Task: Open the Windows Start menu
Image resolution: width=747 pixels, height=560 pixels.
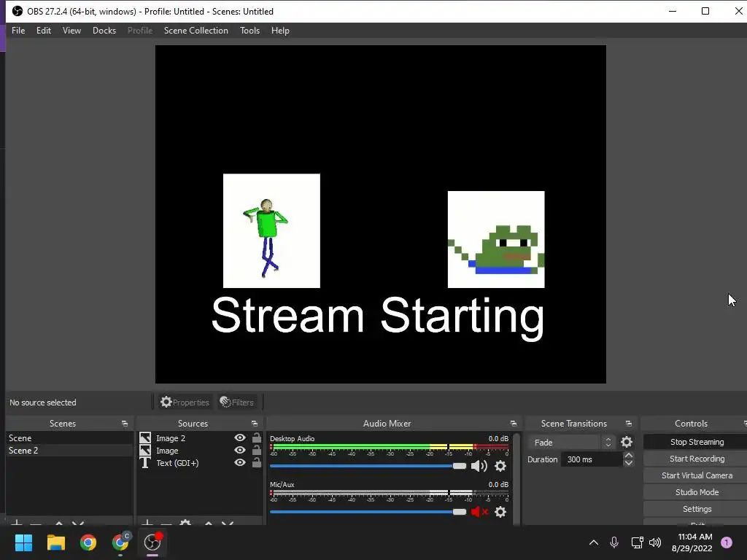Action: coord(23,542)
